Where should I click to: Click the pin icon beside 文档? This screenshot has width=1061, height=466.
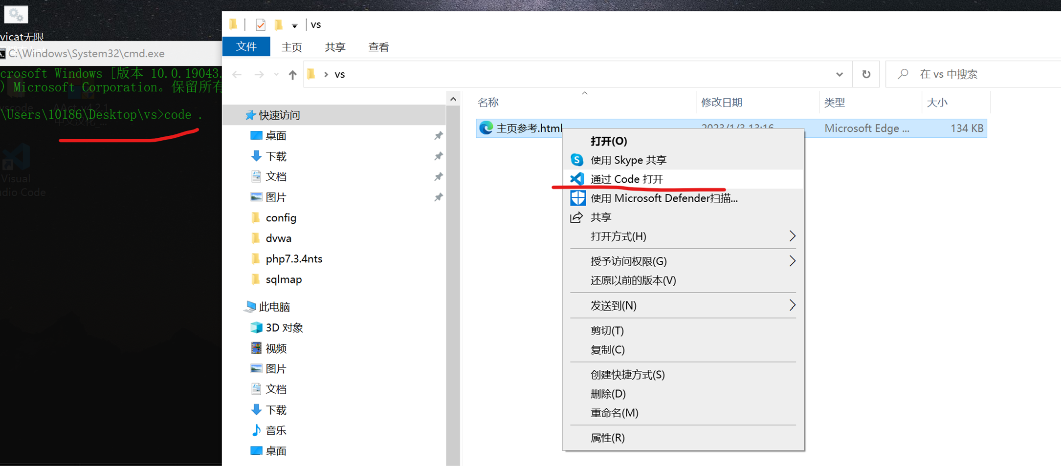point(438,177)
